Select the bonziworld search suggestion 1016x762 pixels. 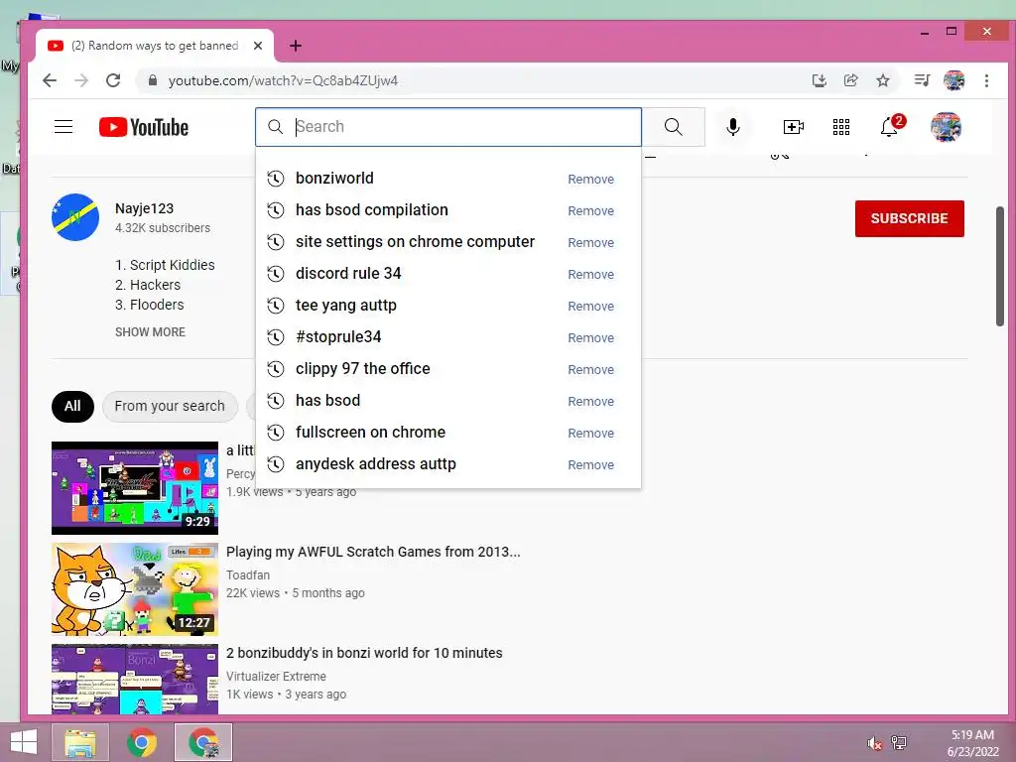click(448, 179)
